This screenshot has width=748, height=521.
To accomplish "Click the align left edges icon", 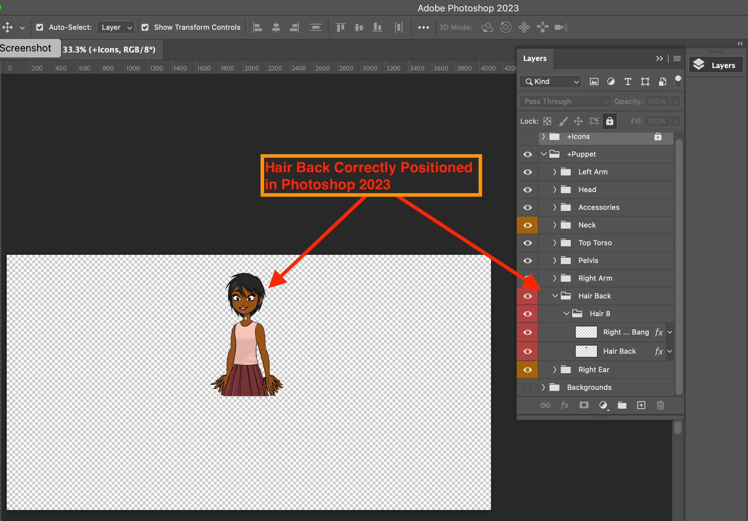I will tap(257, 27).
